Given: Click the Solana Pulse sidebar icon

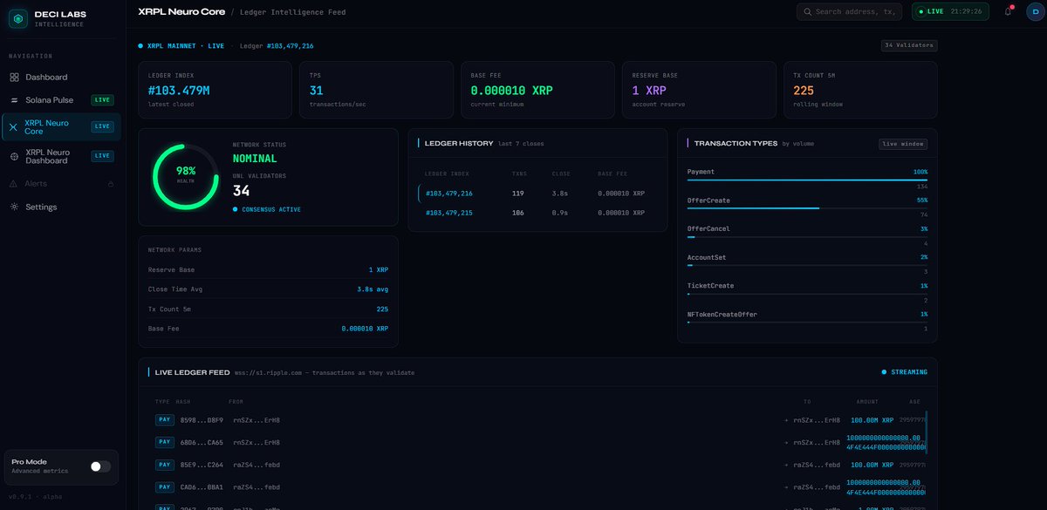Looking at the screenshot, I should [14, 100].
